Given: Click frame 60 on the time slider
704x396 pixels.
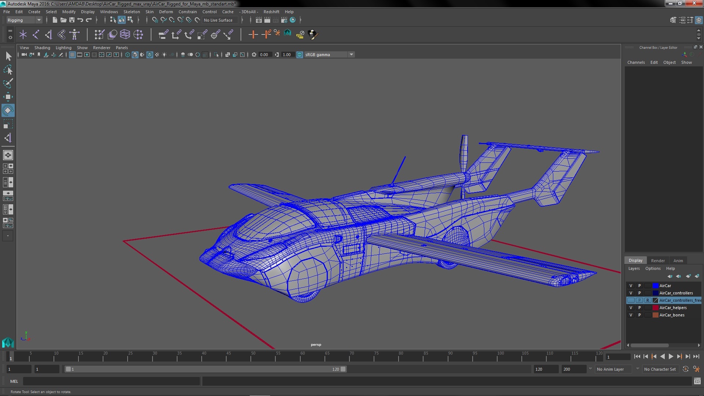Looking at the screenshot, I should tap(302, 356).
